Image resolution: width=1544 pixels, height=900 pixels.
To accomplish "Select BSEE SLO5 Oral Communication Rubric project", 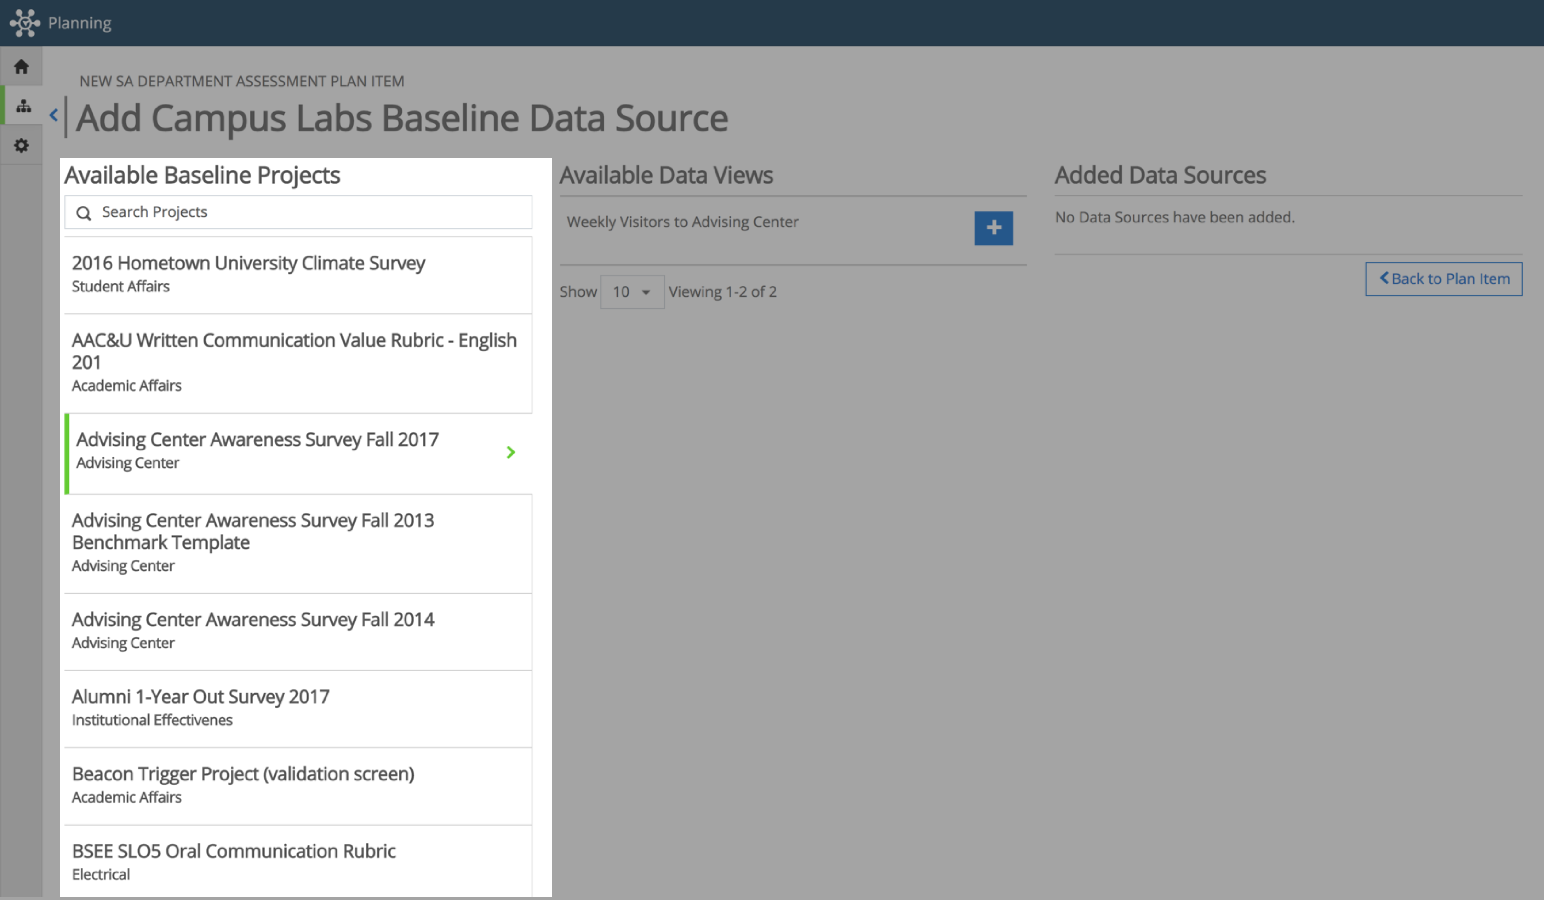I will pos(298,861).
